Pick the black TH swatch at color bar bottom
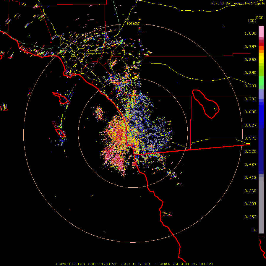Viewport: 266px width, 266px height. pyautogui.click(x=261, y=235)
